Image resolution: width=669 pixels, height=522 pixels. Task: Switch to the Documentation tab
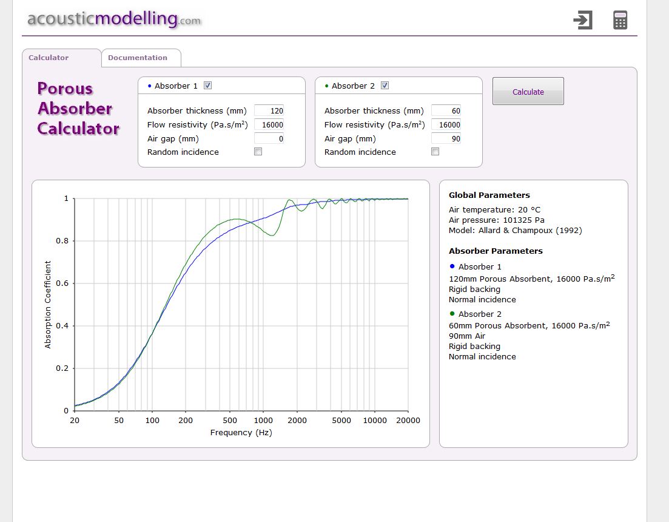pyautogui.click(x=141, y=58)
